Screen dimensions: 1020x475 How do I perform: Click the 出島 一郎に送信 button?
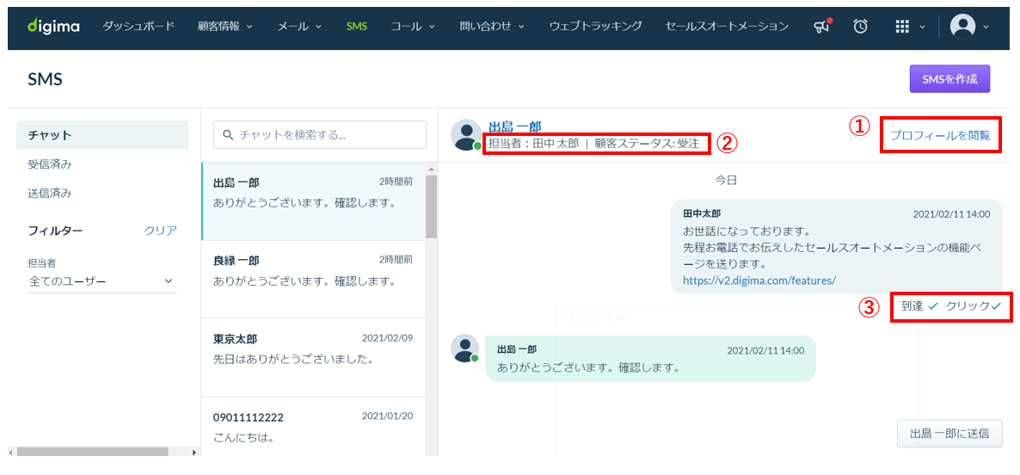tap(949, 434)
